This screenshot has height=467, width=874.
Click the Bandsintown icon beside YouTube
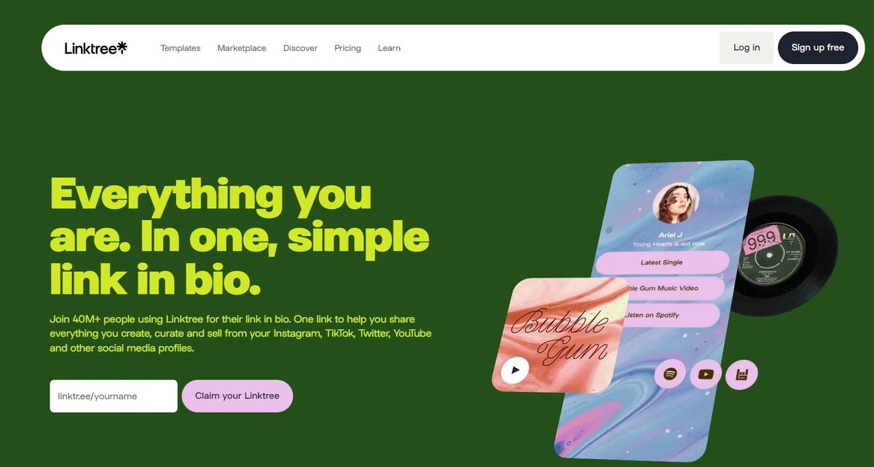(x=741, y=375)
